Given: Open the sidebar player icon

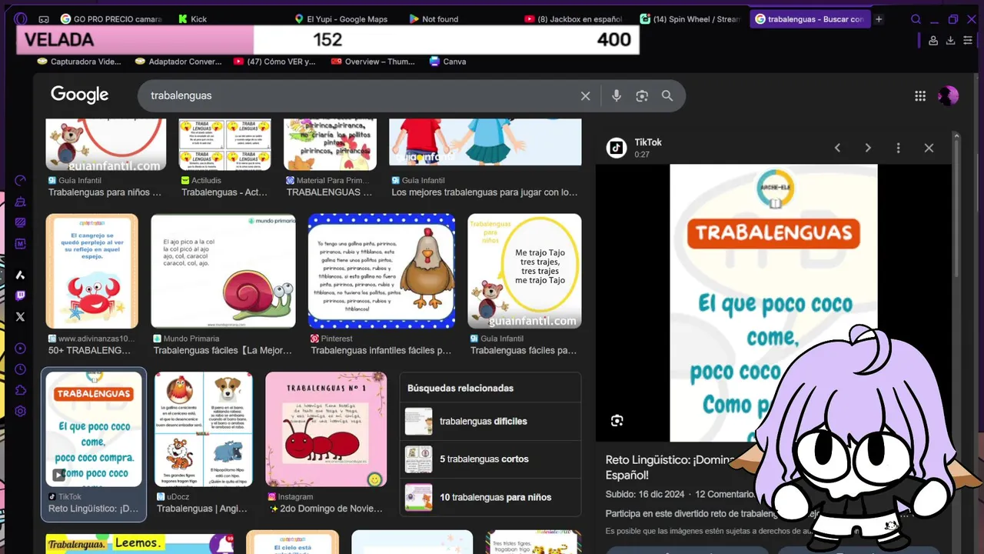Looking at the screenshot, I should 21,349.
